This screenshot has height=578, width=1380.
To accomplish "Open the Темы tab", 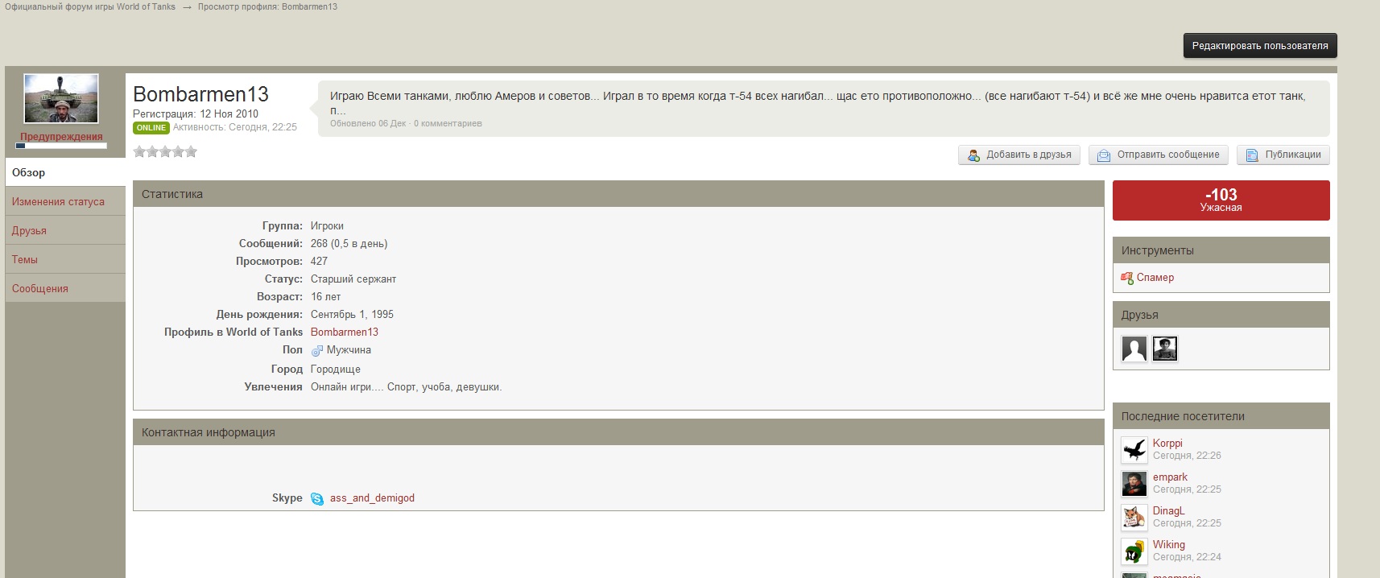I will pyautogui.click(x=65, y=259).
